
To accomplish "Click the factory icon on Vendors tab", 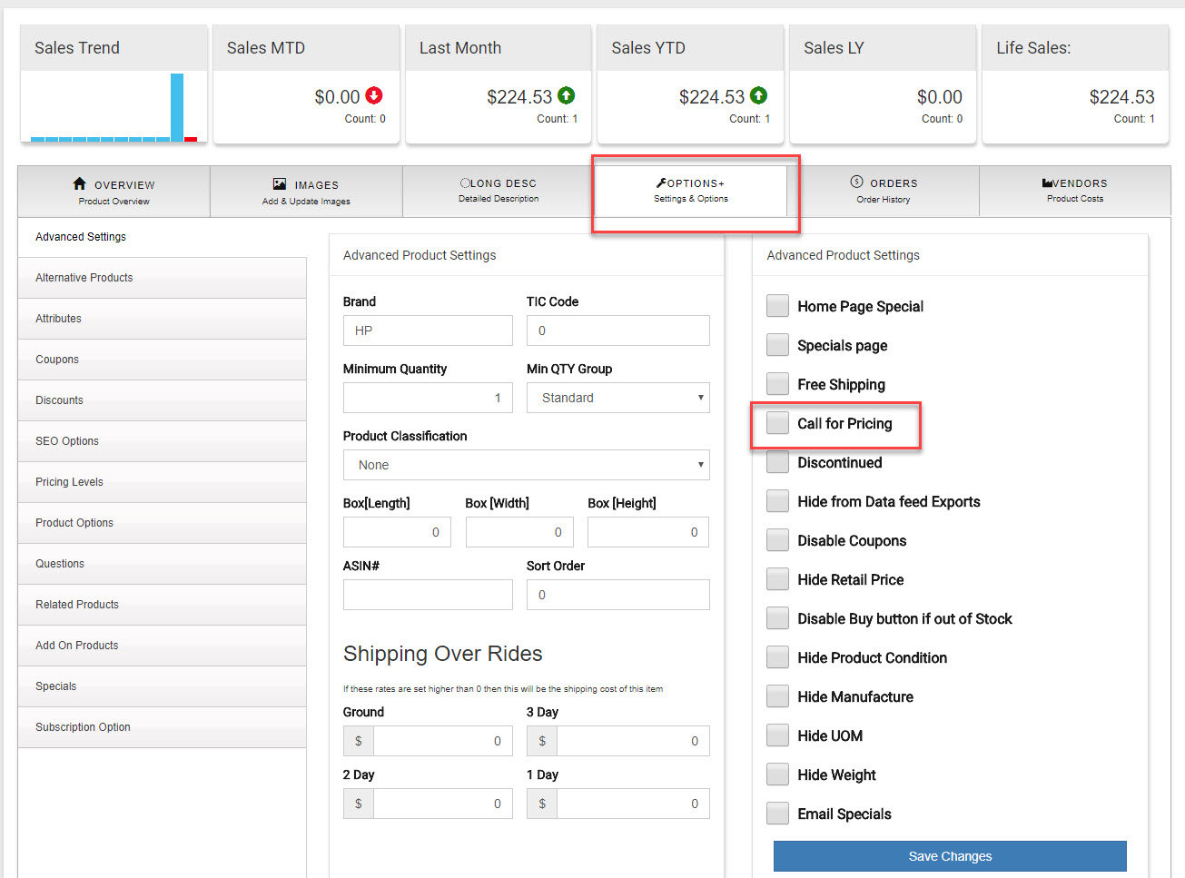I will tap(1047, 183).
